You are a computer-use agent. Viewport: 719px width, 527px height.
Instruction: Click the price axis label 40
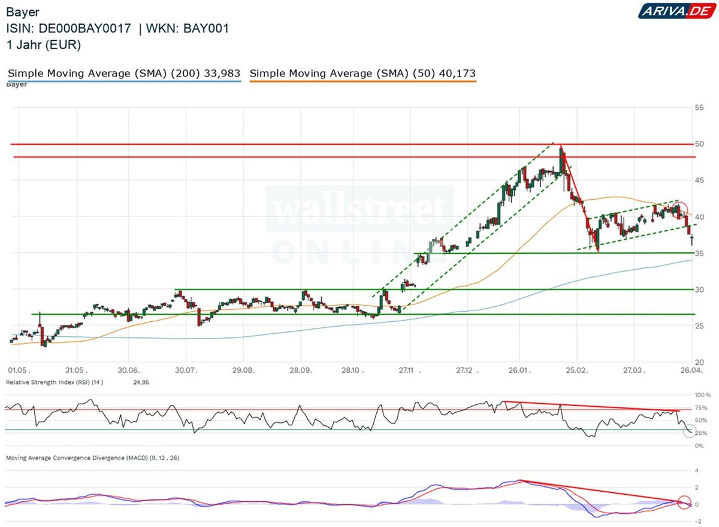(699, 217)
